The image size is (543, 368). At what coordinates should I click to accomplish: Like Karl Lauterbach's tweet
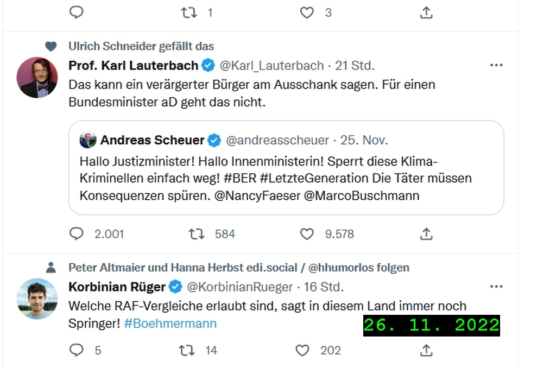click(307, 234)
